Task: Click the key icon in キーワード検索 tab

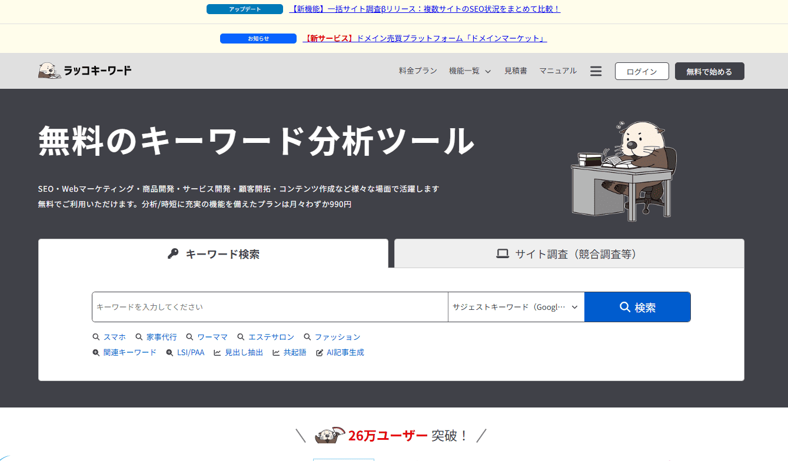Action: pyautogui.click(x=172, y=254)
